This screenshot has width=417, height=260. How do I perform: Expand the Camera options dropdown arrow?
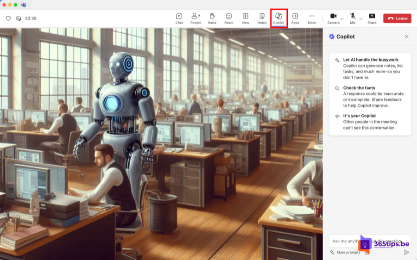(342, 19)
